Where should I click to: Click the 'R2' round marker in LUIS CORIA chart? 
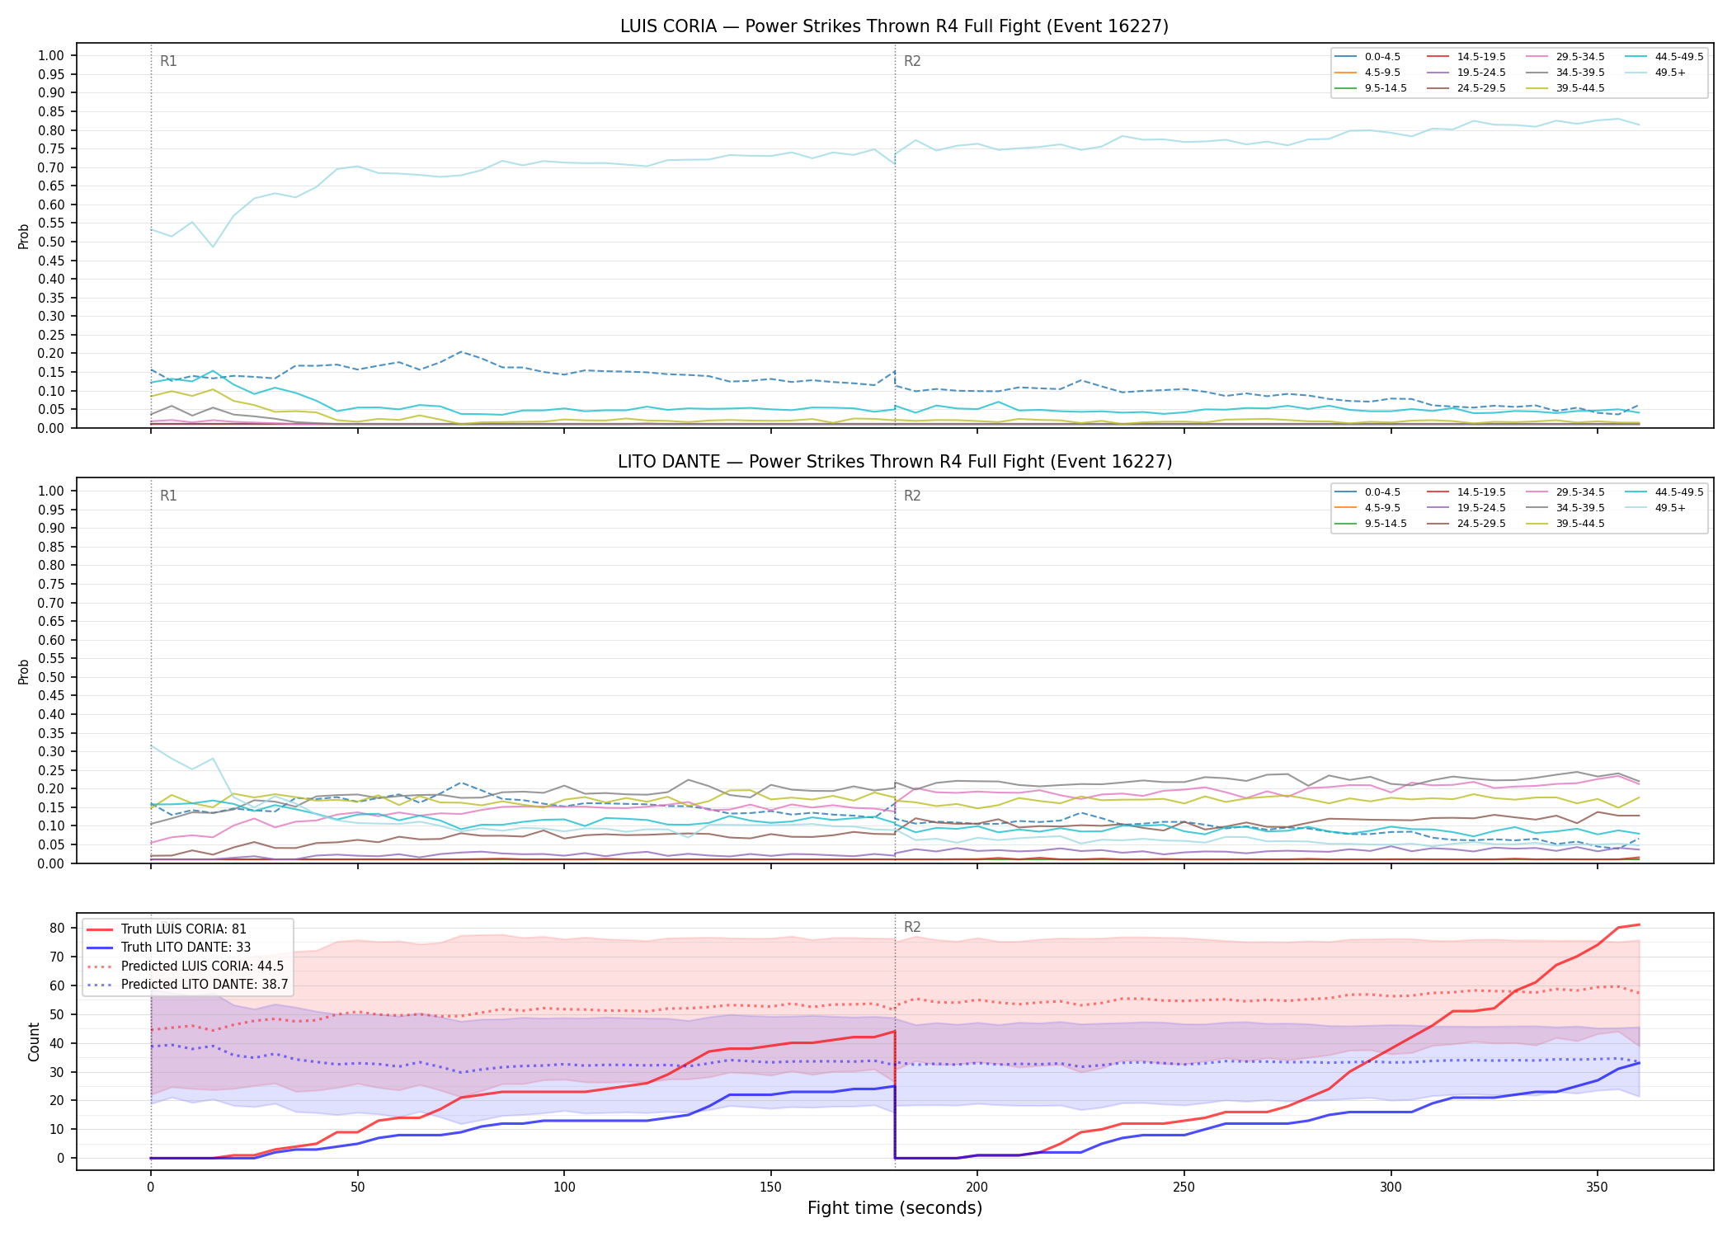pyautogui.click(x=912, y=61)
